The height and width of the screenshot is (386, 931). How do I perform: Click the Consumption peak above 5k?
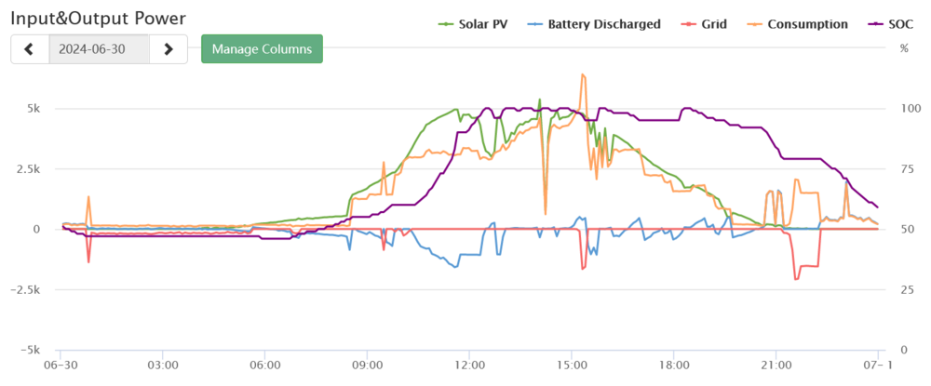(583, 75)
